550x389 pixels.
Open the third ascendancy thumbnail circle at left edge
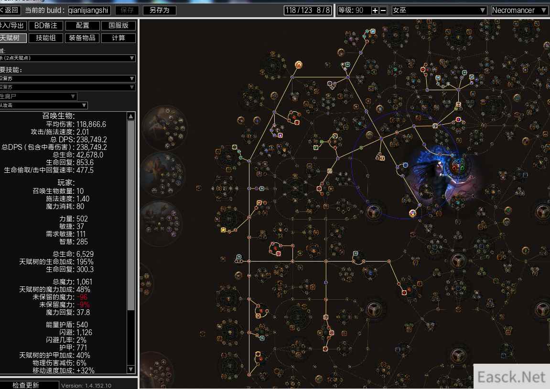[x=161, y=222]
